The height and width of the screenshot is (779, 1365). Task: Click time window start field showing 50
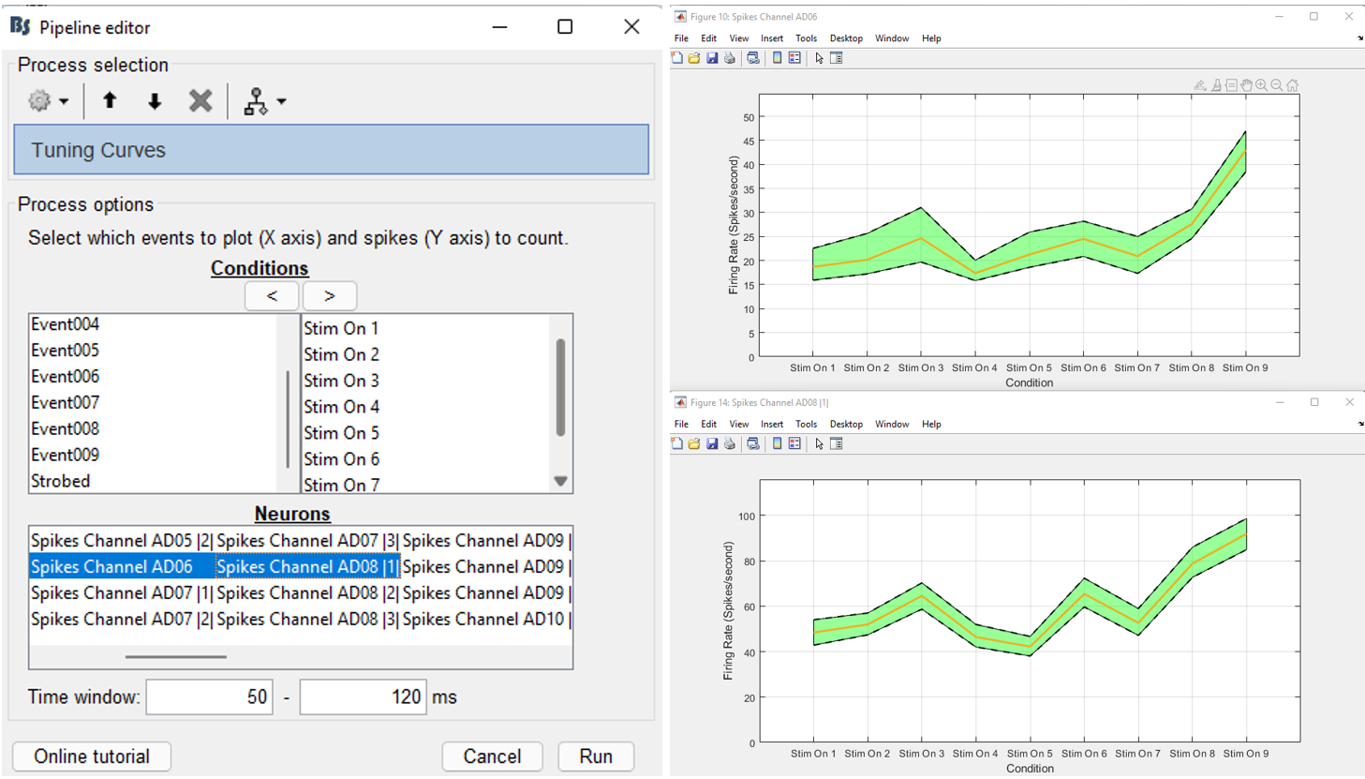[x=210, y=697]
